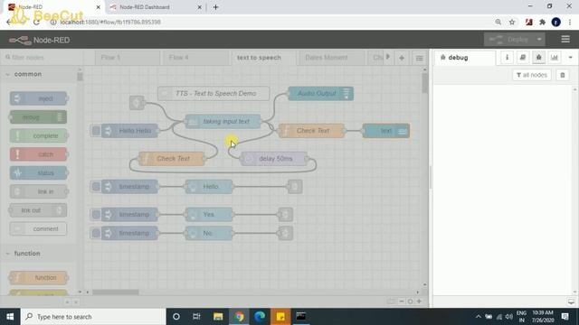Screen dimensions: 579x325
Task: Open Chrome extensions puzzle icon
Action: click(x=542, y=22)
